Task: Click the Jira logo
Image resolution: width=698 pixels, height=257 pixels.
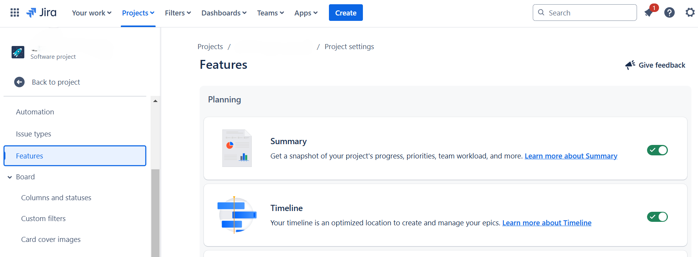Action: [x=41, y=12]
